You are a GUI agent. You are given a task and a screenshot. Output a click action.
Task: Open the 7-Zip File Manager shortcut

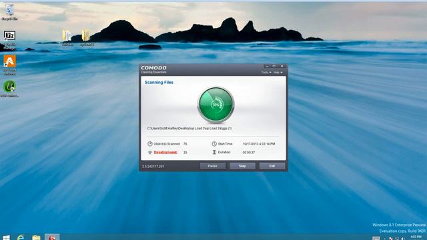click(x=9, y=40)
